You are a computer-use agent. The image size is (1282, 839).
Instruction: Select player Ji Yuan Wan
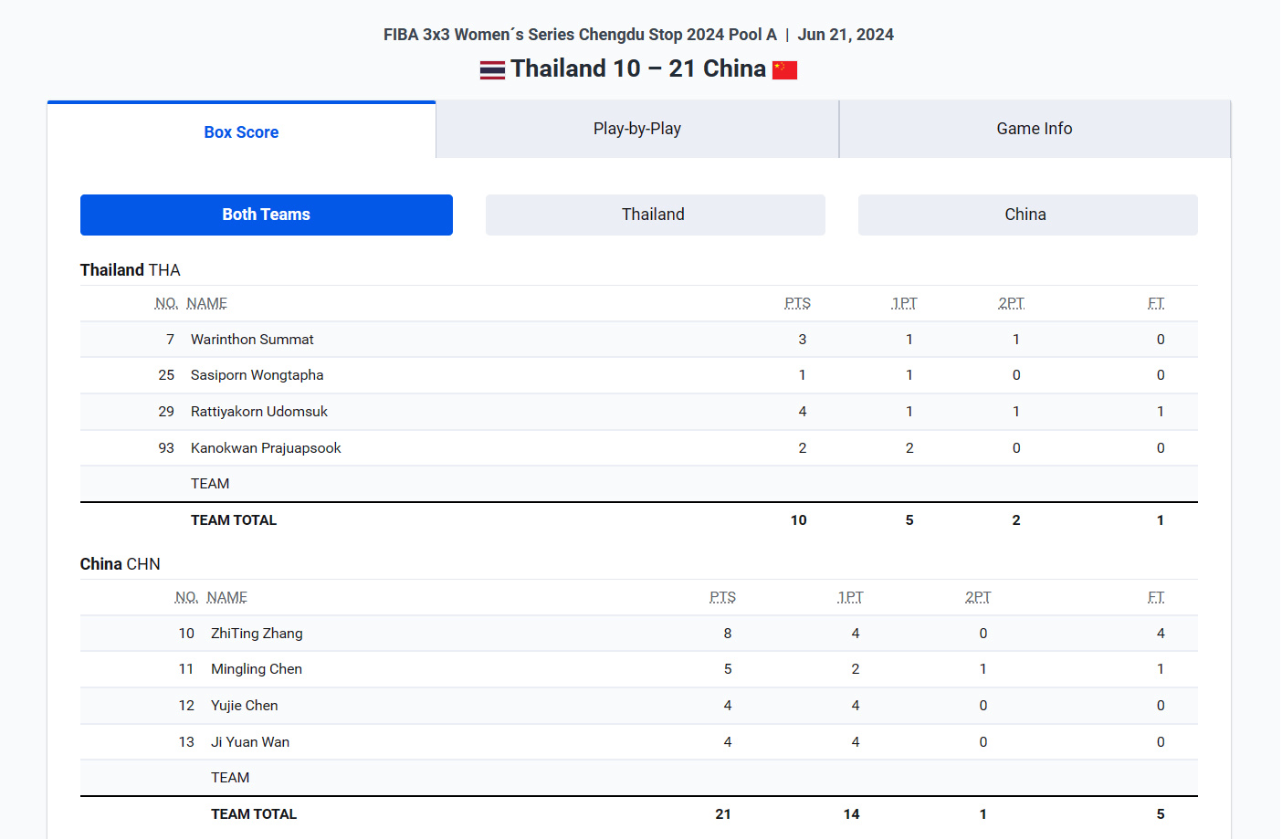point(250,742)
